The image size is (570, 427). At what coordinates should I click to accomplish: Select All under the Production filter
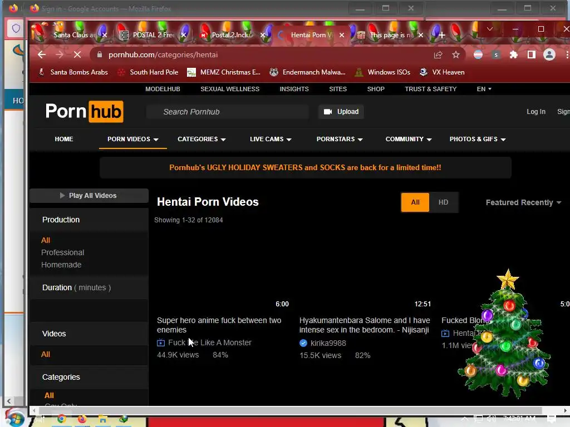pyautogui.click(x=46, y=240)
